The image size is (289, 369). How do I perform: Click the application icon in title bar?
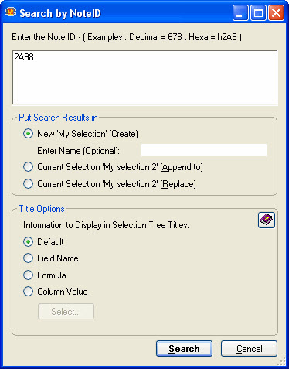tap(11, 12)
